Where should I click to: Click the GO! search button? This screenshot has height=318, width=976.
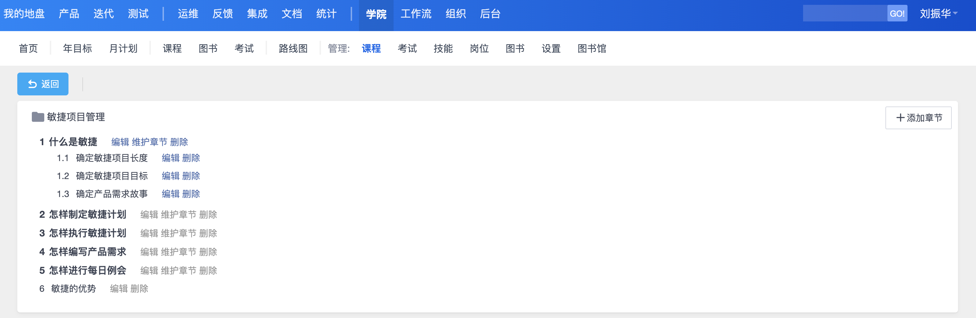[x=897, y=13]
